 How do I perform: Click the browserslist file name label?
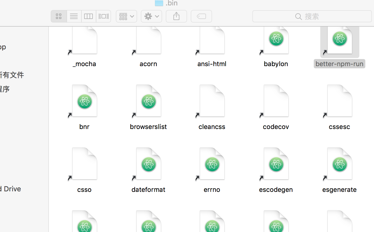[x=148, y=127]
